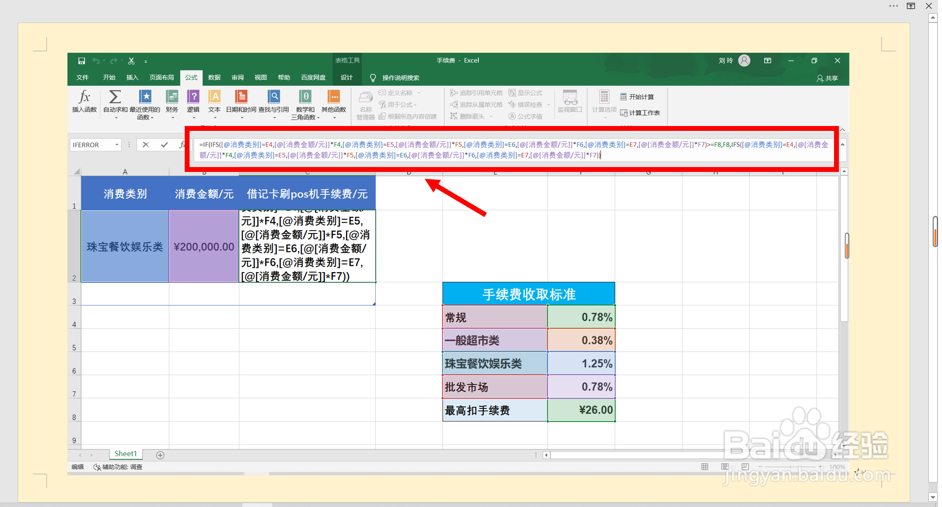This screenshot has width=942, height=507.
Task: Click the viewer's three-dots more options icon
Action: click(x=894, y=6)
